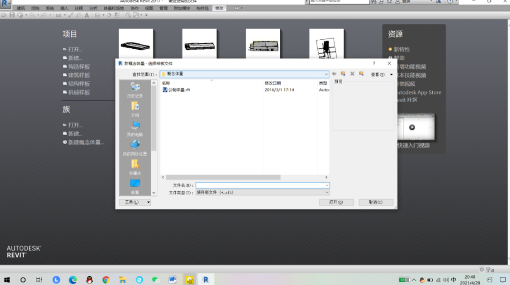The width and height of the screenshot is (510, 285).
Task: Click the create new folder icon
Action: tap(361, 74)
